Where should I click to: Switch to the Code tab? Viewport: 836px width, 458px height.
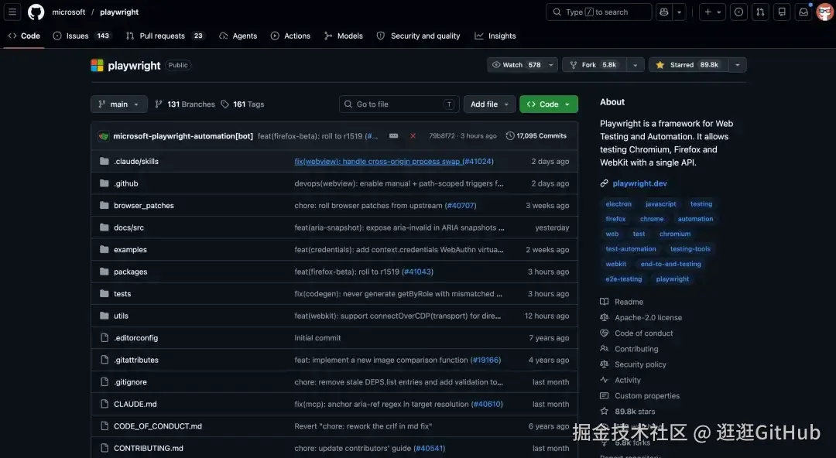(x=24, y=36)
